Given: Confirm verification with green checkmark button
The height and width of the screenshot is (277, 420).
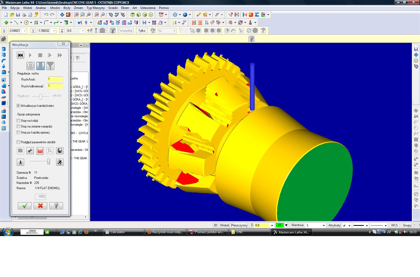Looking at the screenshot, I should point(25,206).
